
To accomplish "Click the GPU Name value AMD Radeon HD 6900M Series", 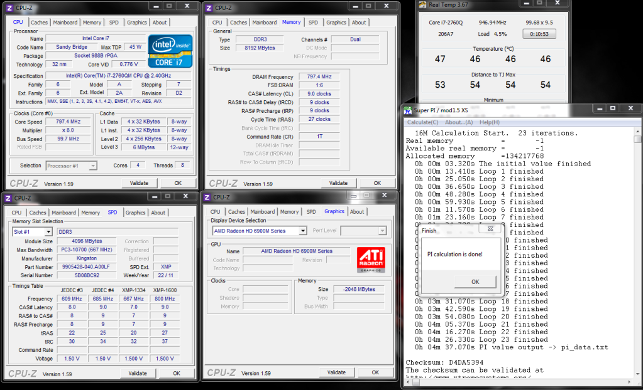I will (297, 251).
